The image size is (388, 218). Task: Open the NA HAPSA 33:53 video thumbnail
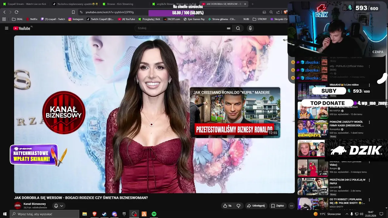point(313,111)
